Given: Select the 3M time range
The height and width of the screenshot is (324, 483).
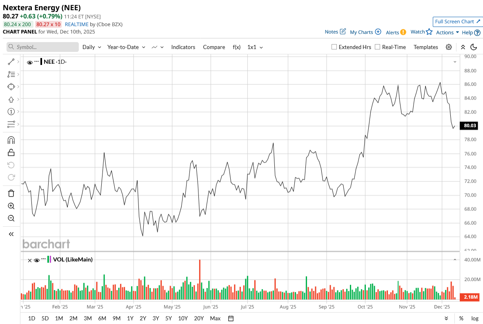Looking at the screenshot, I should [88, 318].
